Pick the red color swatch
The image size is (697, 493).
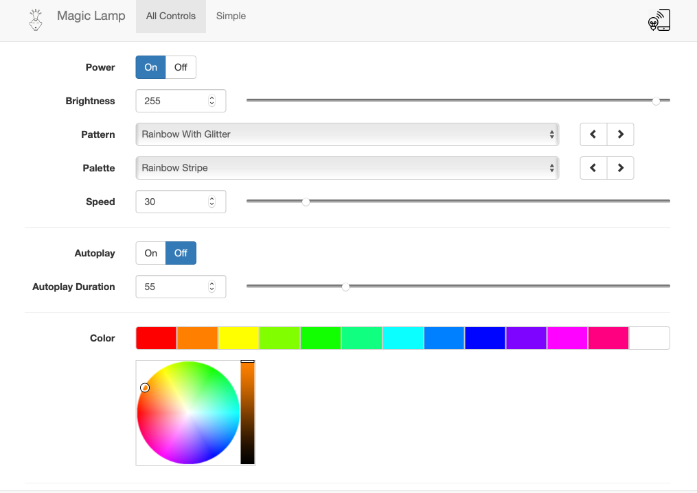(x=157, y=338)
